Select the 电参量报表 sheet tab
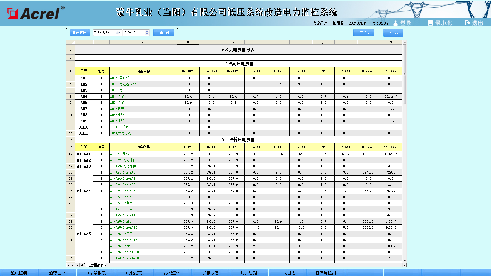Viewport: 491px width, 276px height. pos(95,265)
